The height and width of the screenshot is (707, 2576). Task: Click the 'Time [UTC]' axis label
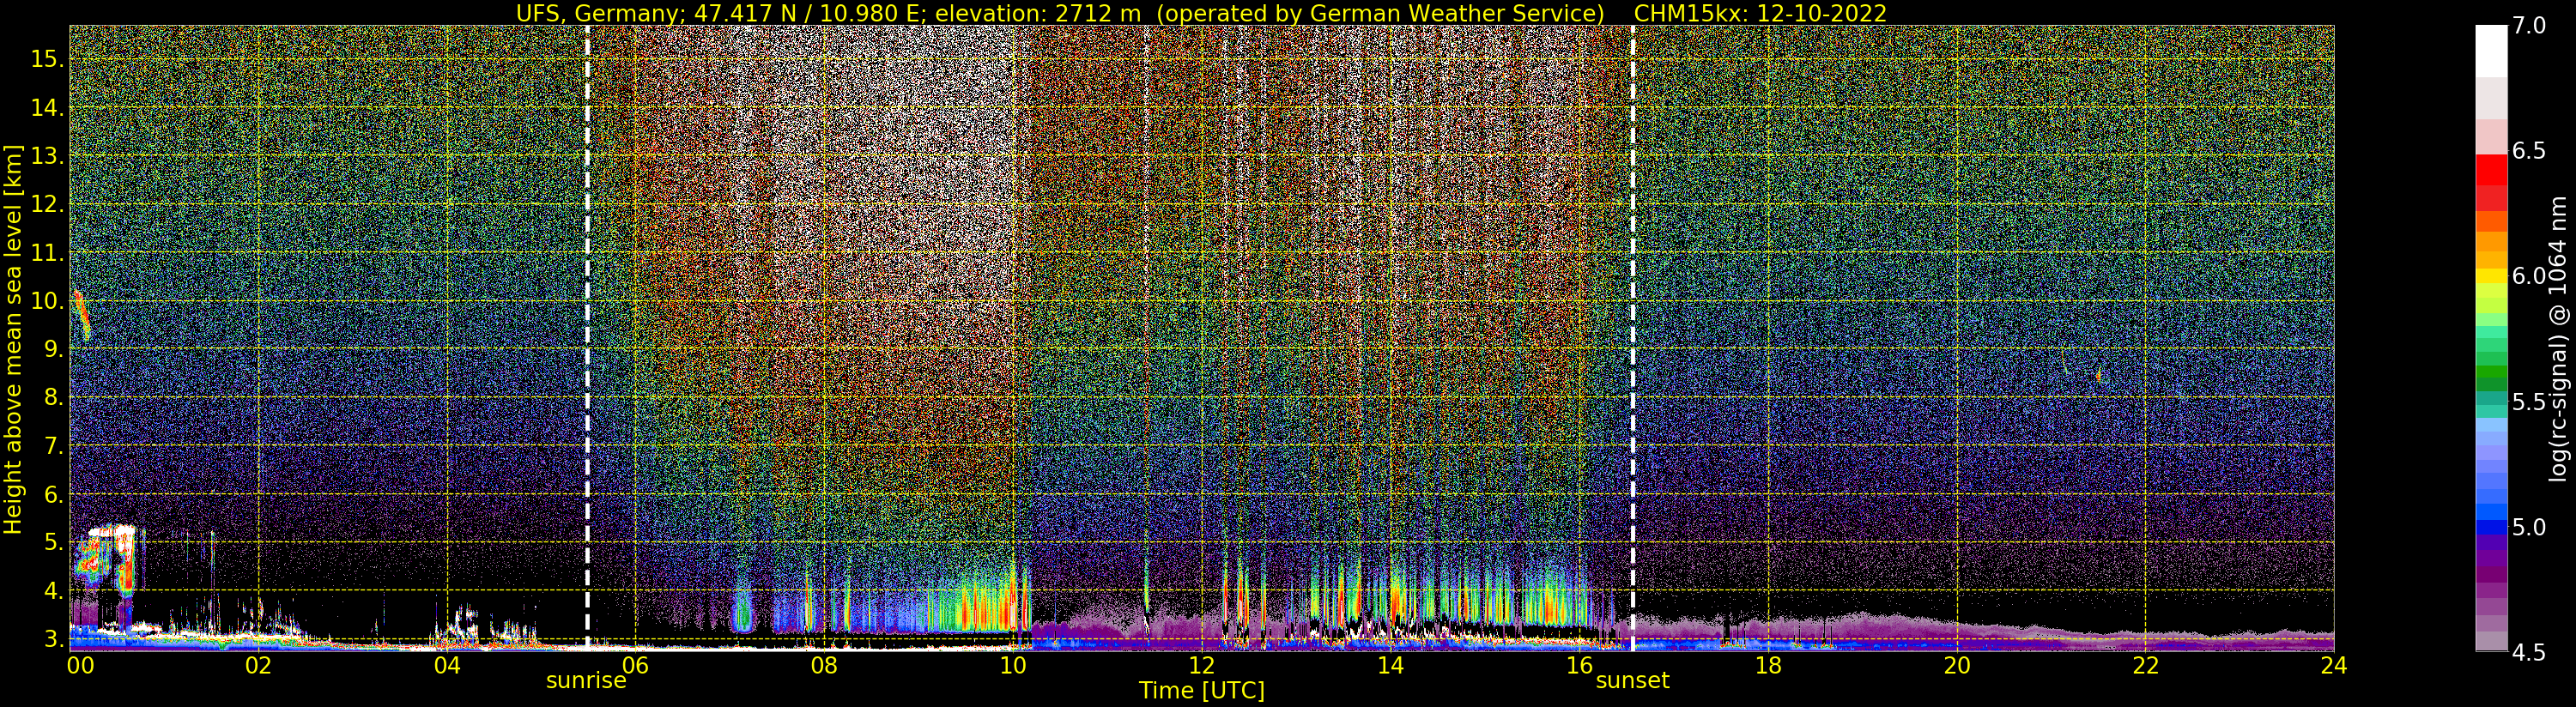1201,691
